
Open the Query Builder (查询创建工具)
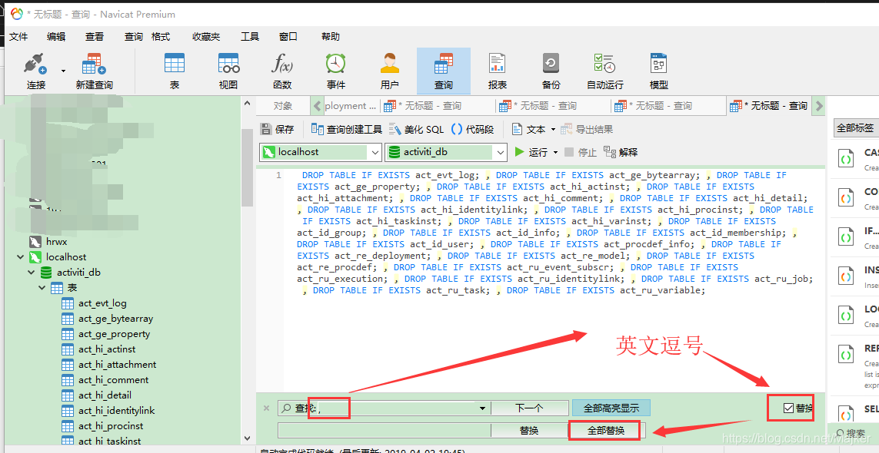(x=346, y=129)
